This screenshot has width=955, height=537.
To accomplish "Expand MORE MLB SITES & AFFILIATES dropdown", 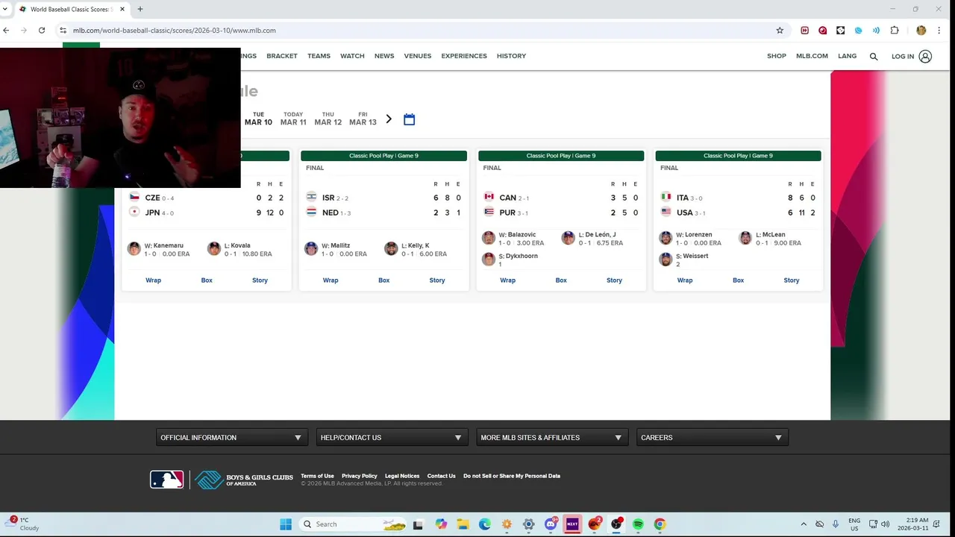I will pos(552,438).
